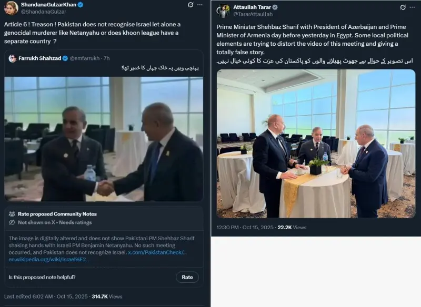Open the meeting photo in Attaullah Tarar's post
The width and height of the screenshot is (421, 307).
pyautogui.click(x=316, y=144)
